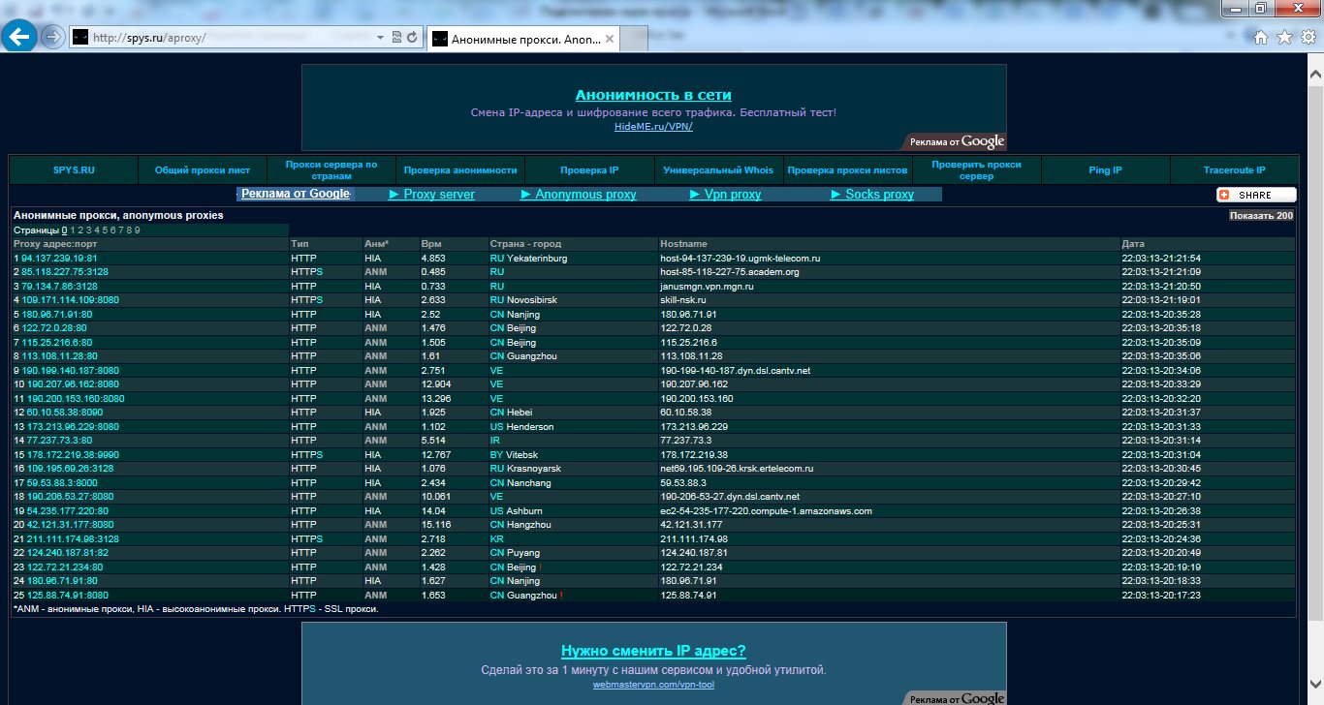Click hostname janusmgn.vpn.mgn.ru
This screenshot has width=1324, height=705.
[707, 287]
